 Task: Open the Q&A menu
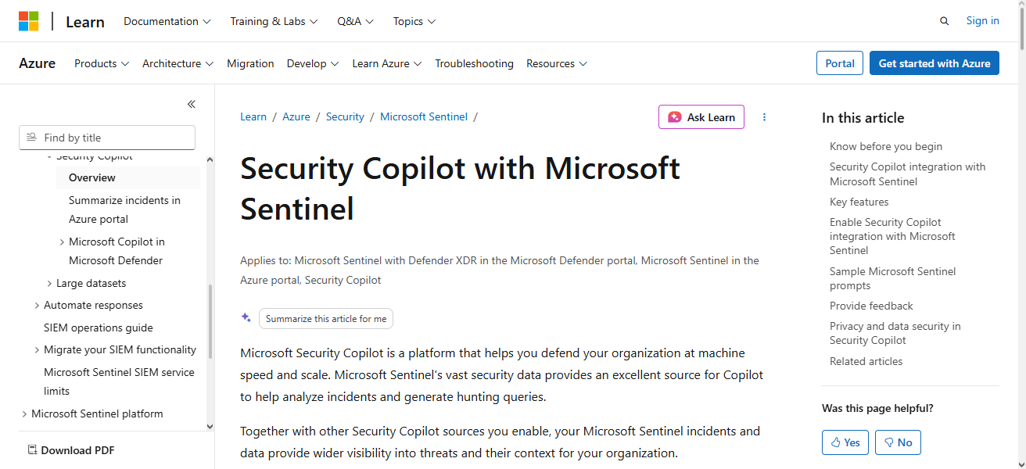[355, 21]
